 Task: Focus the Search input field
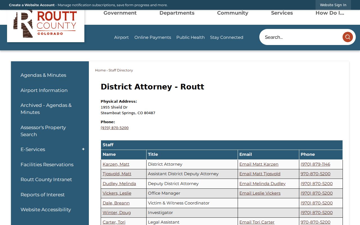tap(301, 37)
